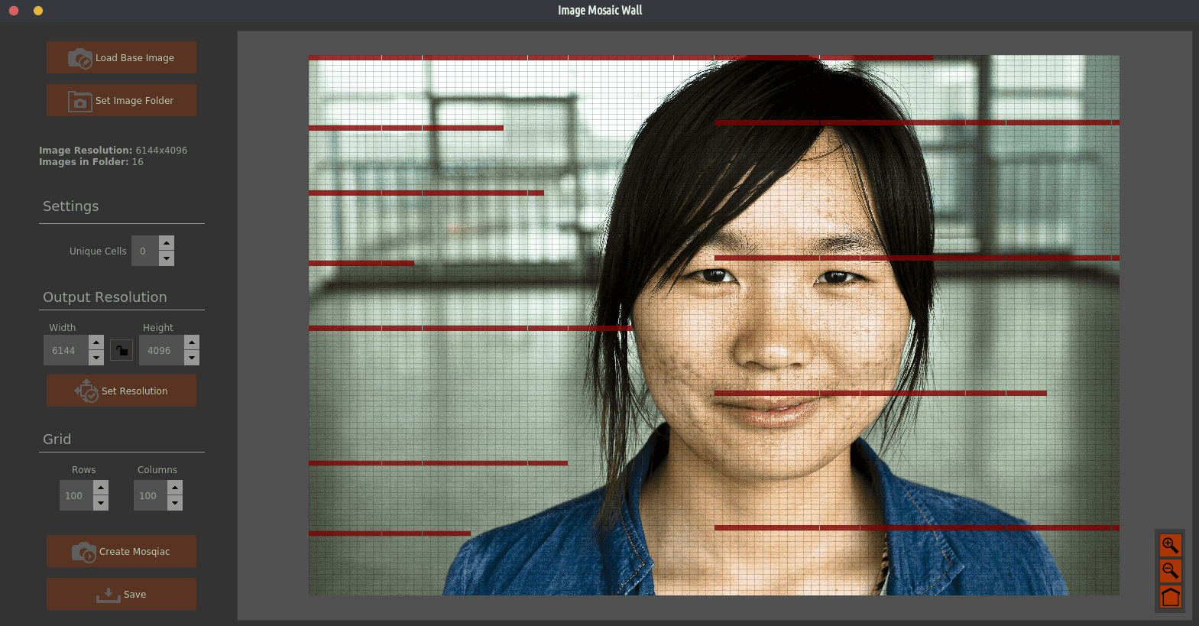Click the Settings section heading
The image size is (1199, 626).
[71, 206]
